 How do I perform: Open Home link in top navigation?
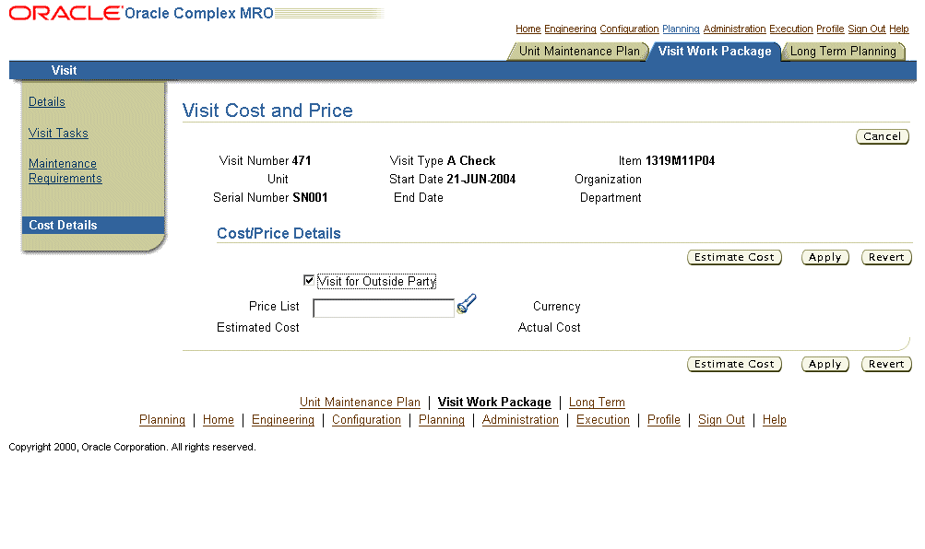pos(528,29)
